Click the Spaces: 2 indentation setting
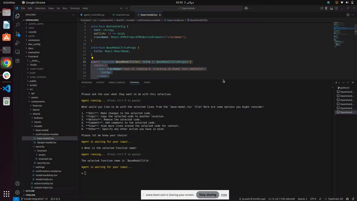The height and width of the screenshot is (201, 357). coord(302,199)
